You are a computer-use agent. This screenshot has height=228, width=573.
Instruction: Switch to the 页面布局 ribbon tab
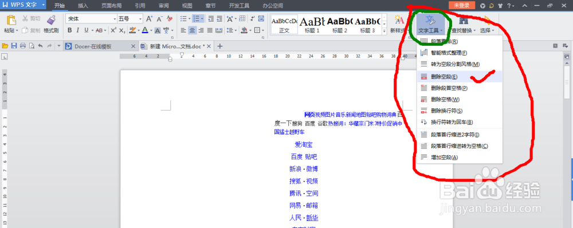point(112,6)
